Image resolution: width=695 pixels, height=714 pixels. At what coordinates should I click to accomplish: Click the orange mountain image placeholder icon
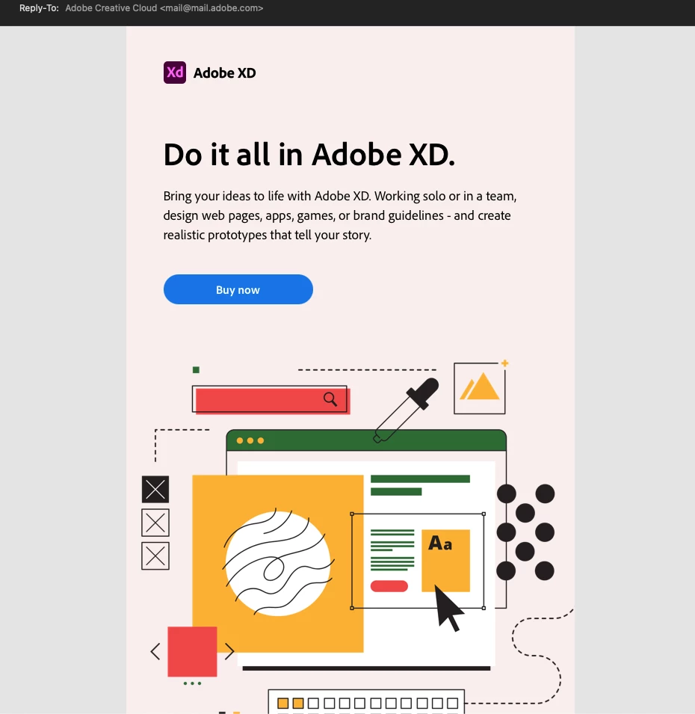point(480,387)
